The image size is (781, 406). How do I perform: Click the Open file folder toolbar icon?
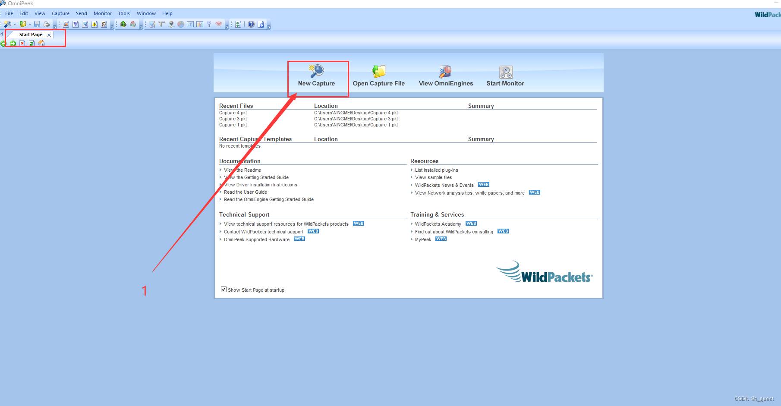pos(23,24)
